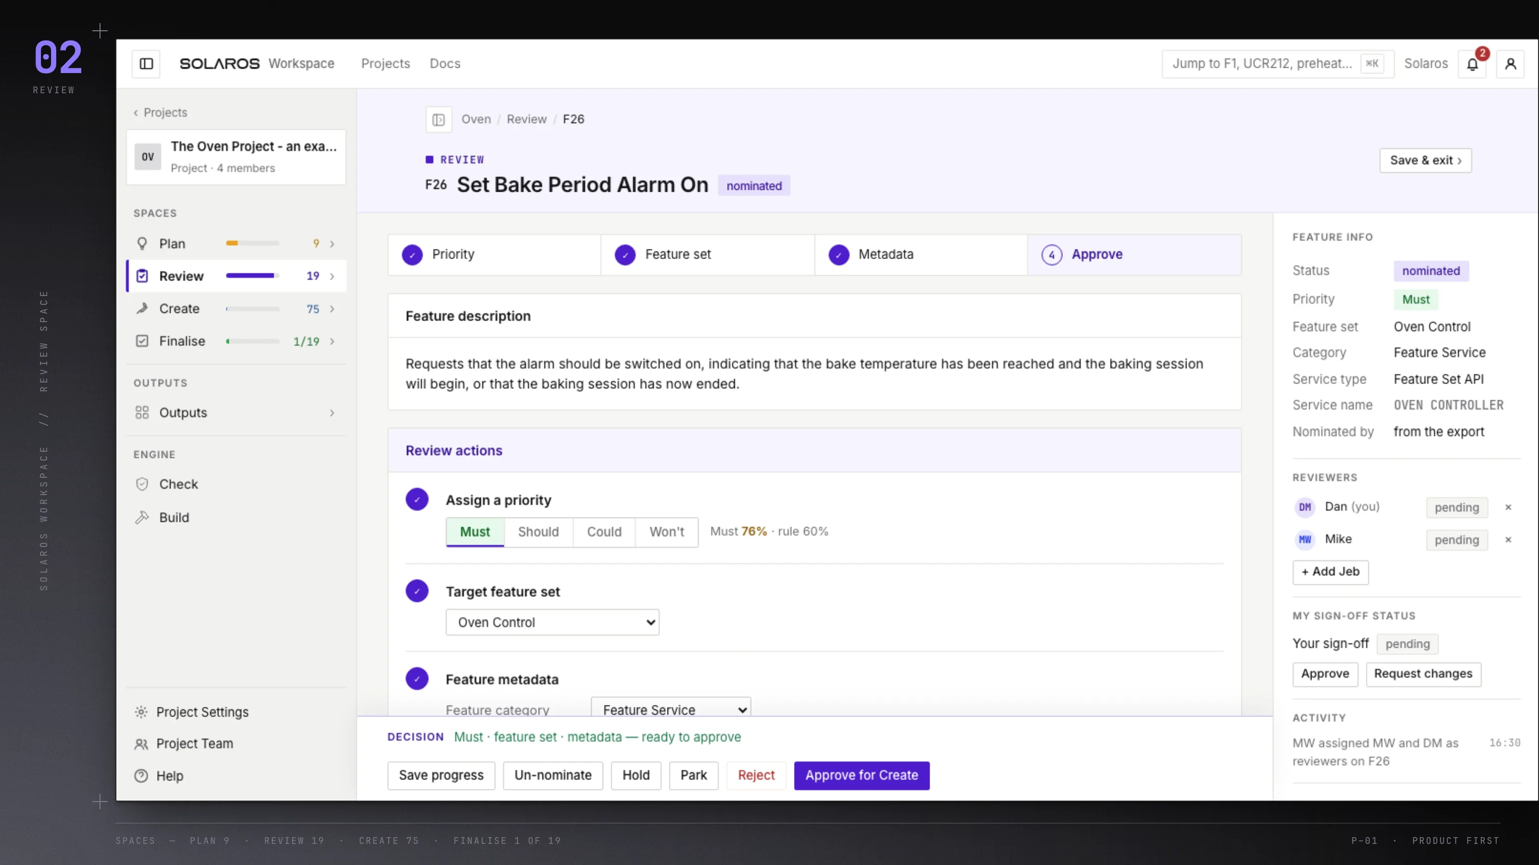The width and height of the screenshot is (1539, 865).
Task: Click Approve for Create button
Action: tap(861, 776)
